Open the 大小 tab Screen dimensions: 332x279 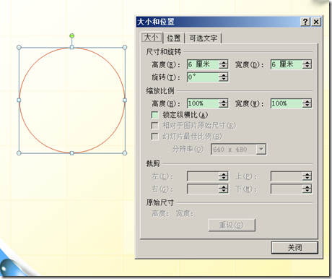[x=151, y=38]
